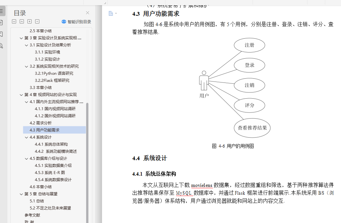Go to 5.2 不足之处及未来展望 entry
341x223 pixels.
point(50,208)
